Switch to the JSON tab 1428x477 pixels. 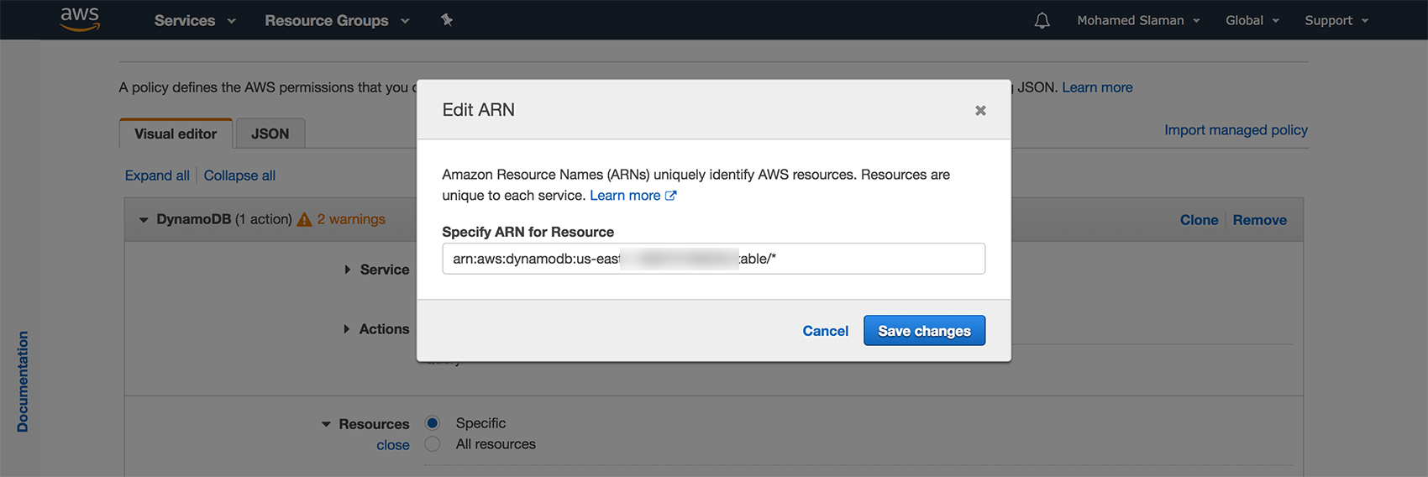tap(270, 134)
